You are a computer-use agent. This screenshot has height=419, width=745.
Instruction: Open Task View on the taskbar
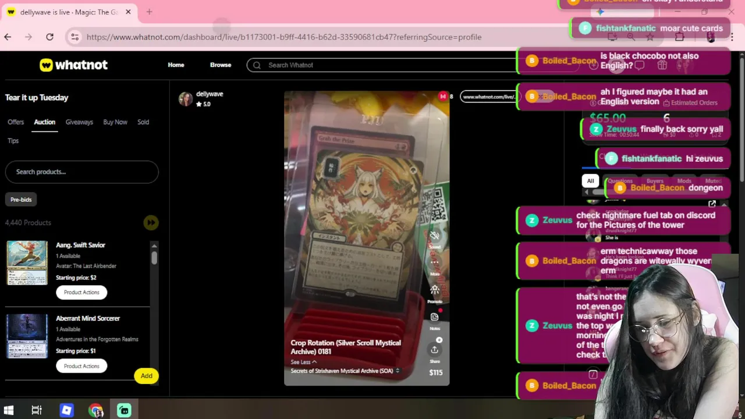pyautogui.click(x=37, y=410)
